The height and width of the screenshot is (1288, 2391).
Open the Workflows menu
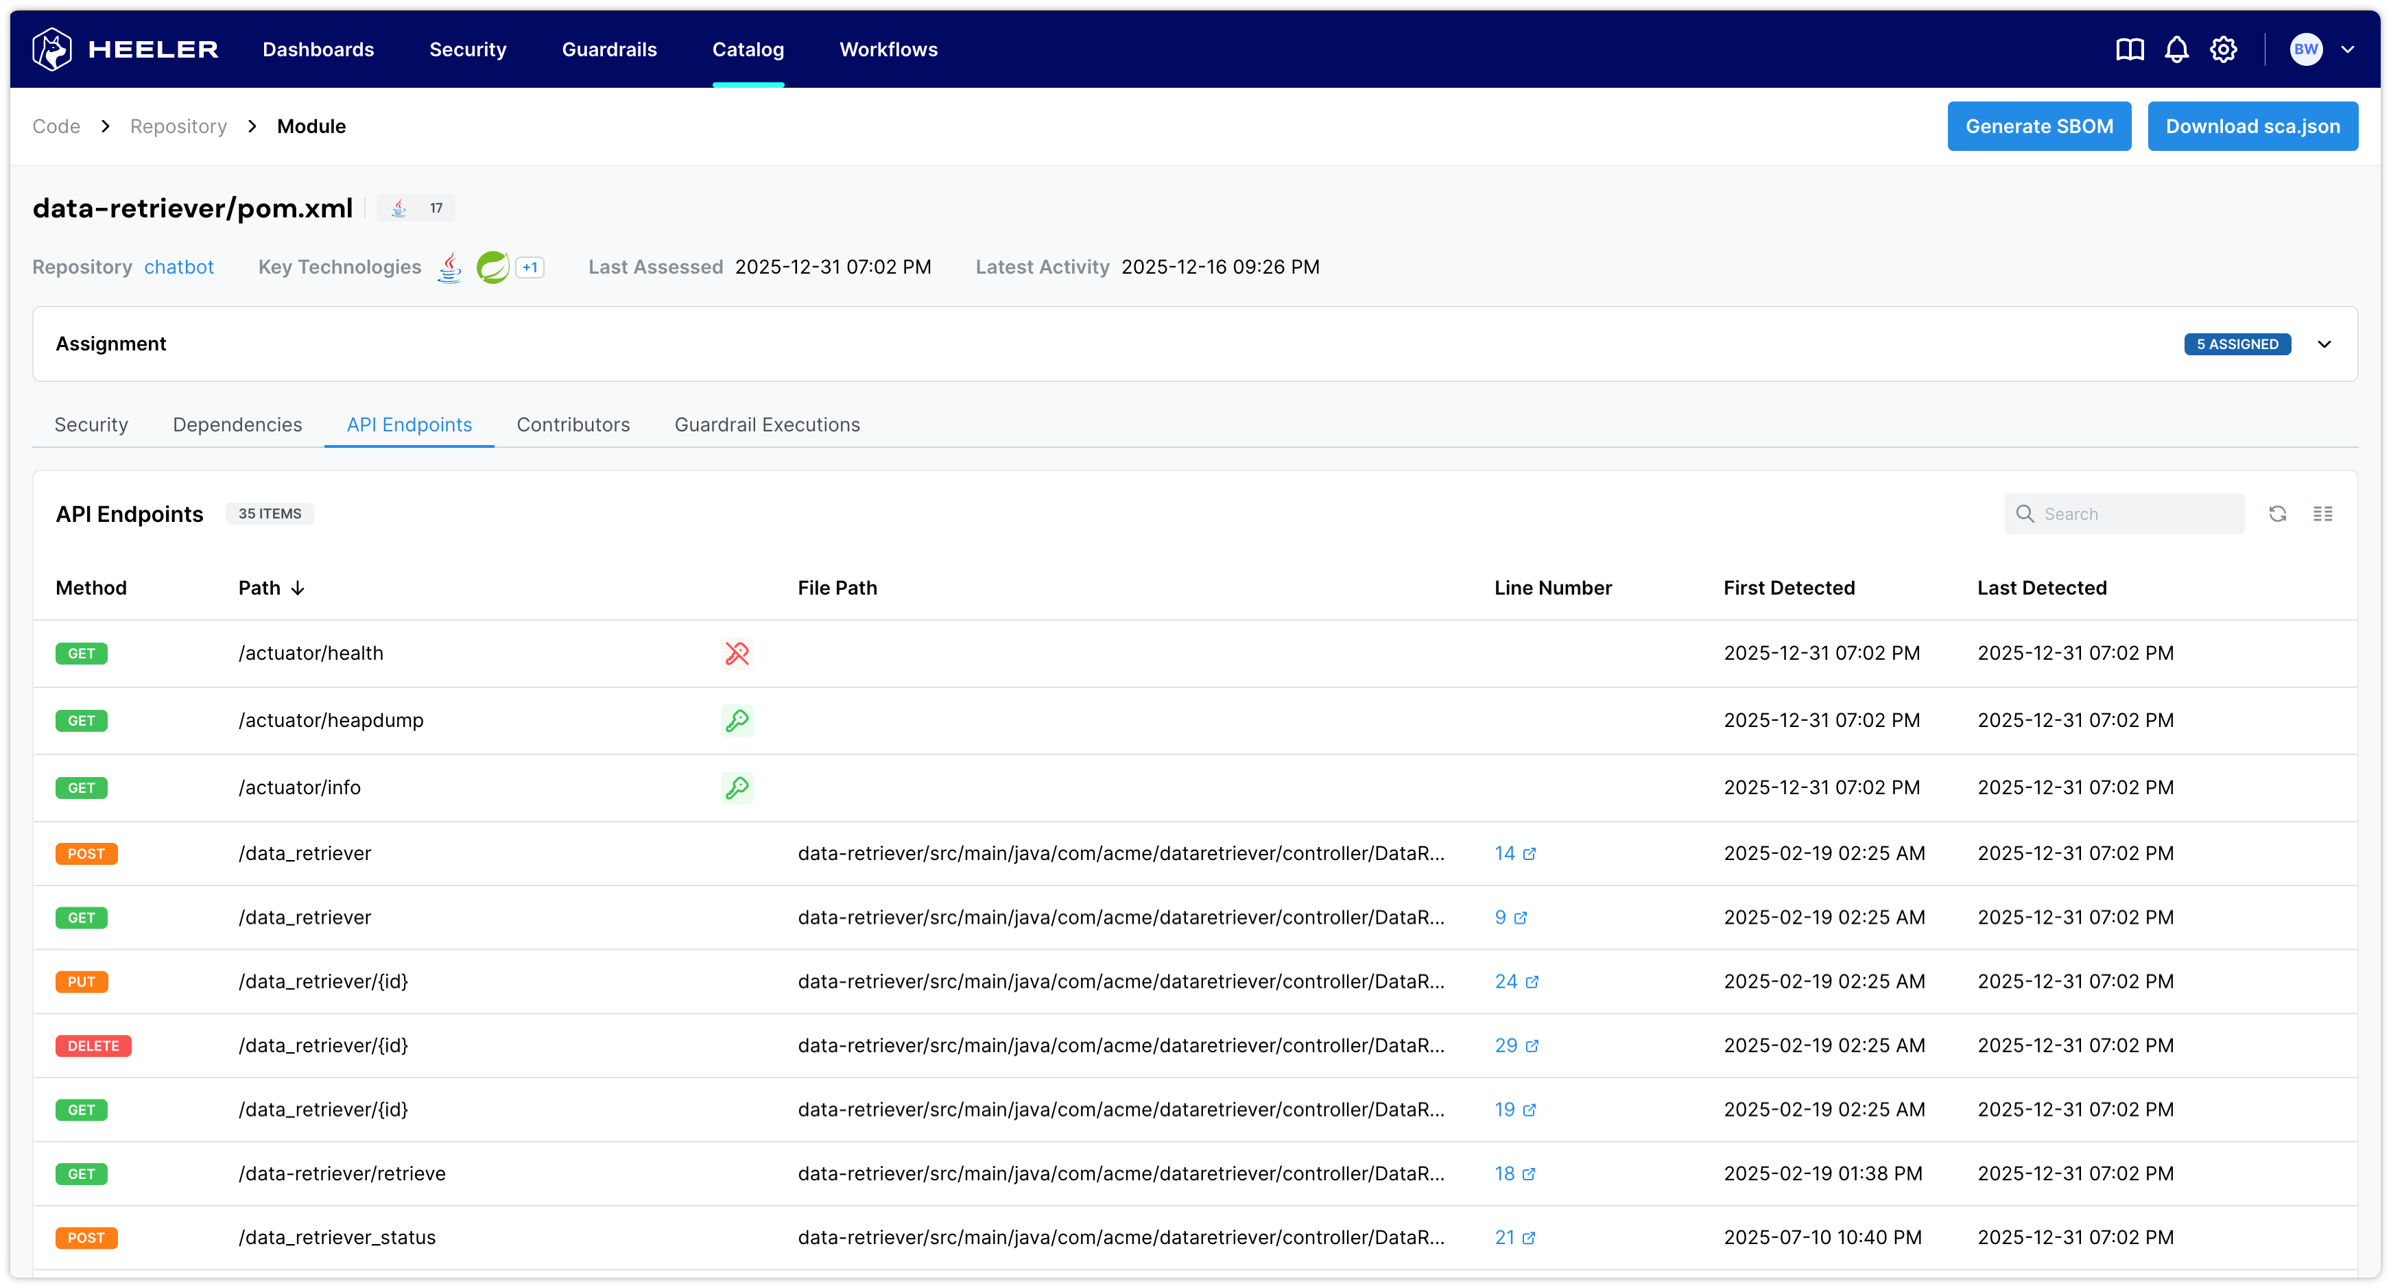[x=888, y=49]
